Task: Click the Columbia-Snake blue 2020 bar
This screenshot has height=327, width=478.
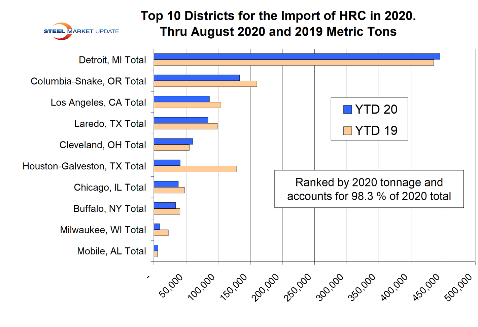Action: pyautogui.click(x=197, y=78)
